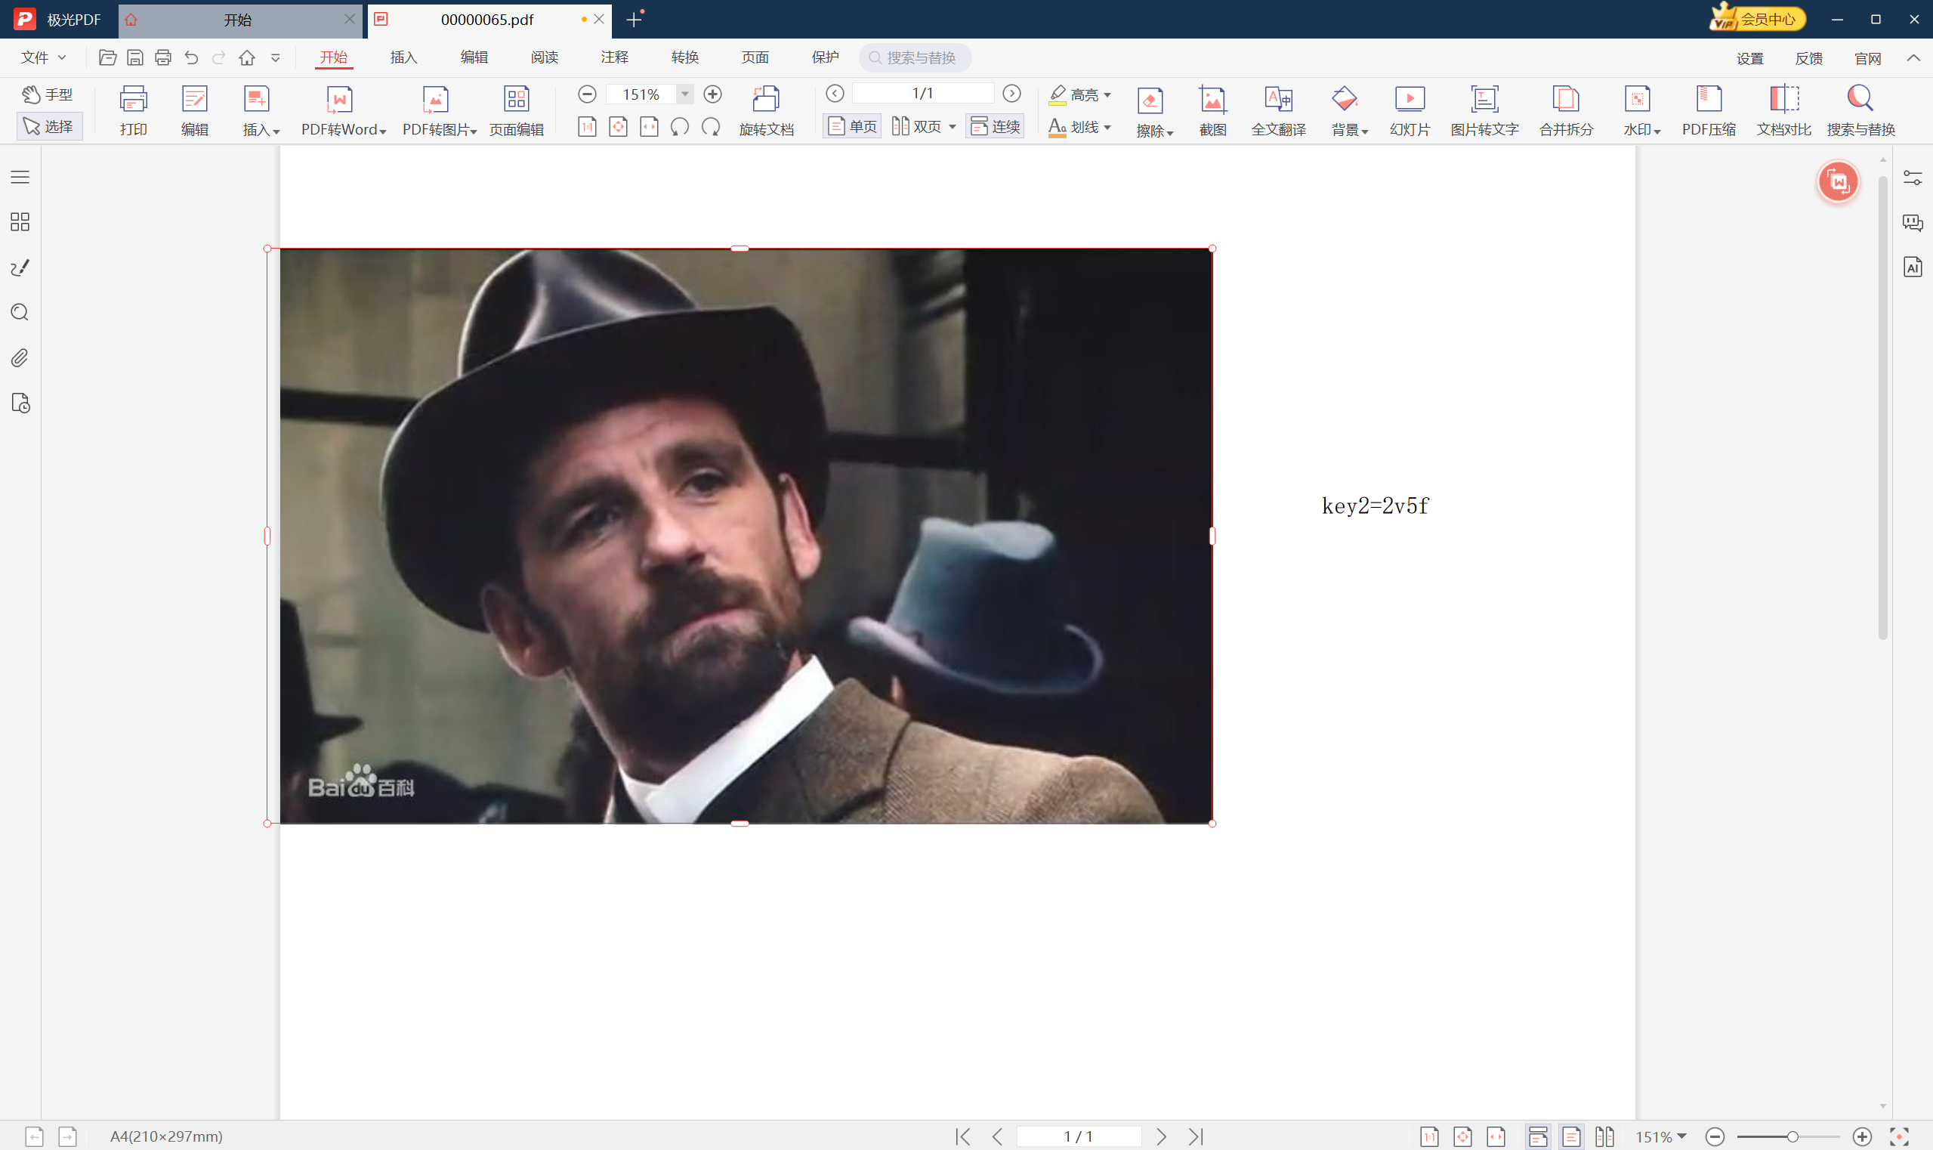Open merge and split (合并拆分) tool
This screenshot has height=1150, width=1933.
[1566, 111]
